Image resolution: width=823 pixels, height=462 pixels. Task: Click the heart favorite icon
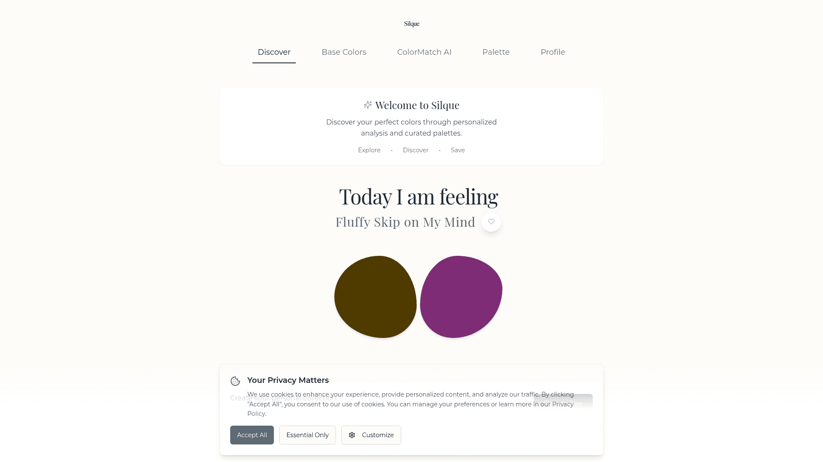tap(491, 222)
